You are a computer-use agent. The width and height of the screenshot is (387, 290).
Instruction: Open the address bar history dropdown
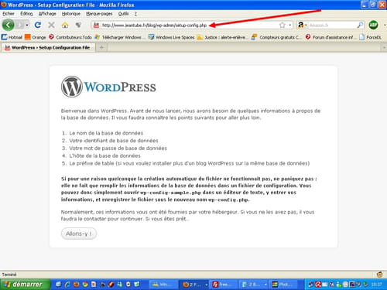click(x=290, y=25)
